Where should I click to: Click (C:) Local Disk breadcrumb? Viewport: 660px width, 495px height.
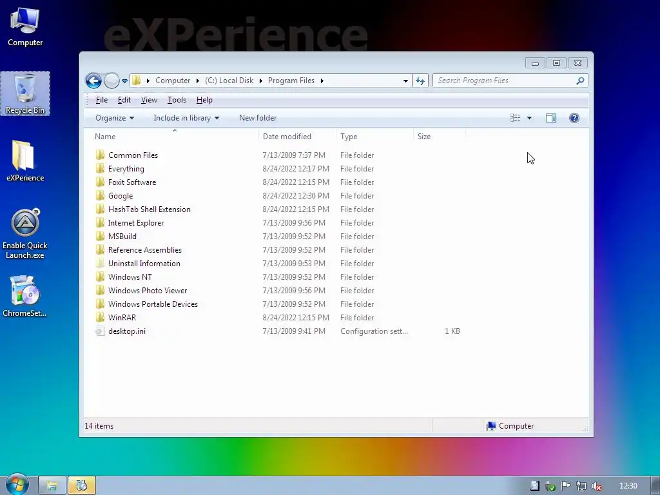[x=229, y=81]
